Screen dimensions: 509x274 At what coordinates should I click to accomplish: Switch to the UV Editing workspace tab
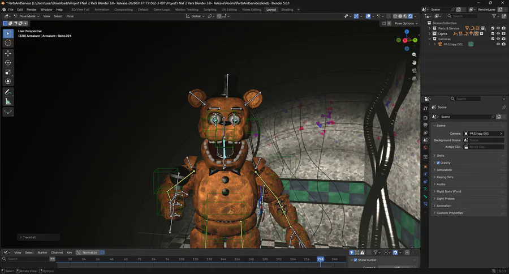pos(229,10)
